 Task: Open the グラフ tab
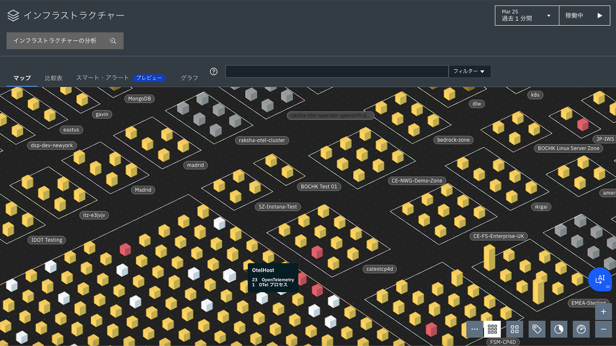point(189,78)
